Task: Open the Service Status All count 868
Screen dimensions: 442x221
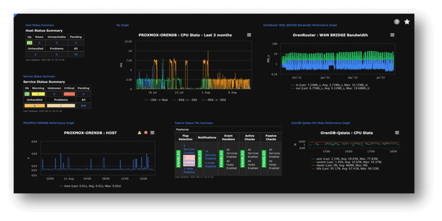Action: click(83, 106)
